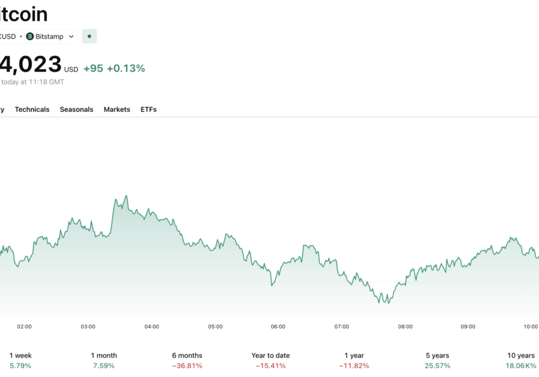539x377 pixels.
Task: Pick the 1 year performance range
Action: 354,360
